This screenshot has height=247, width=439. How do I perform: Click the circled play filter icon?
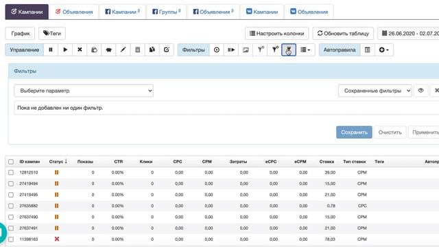(217, 50)
